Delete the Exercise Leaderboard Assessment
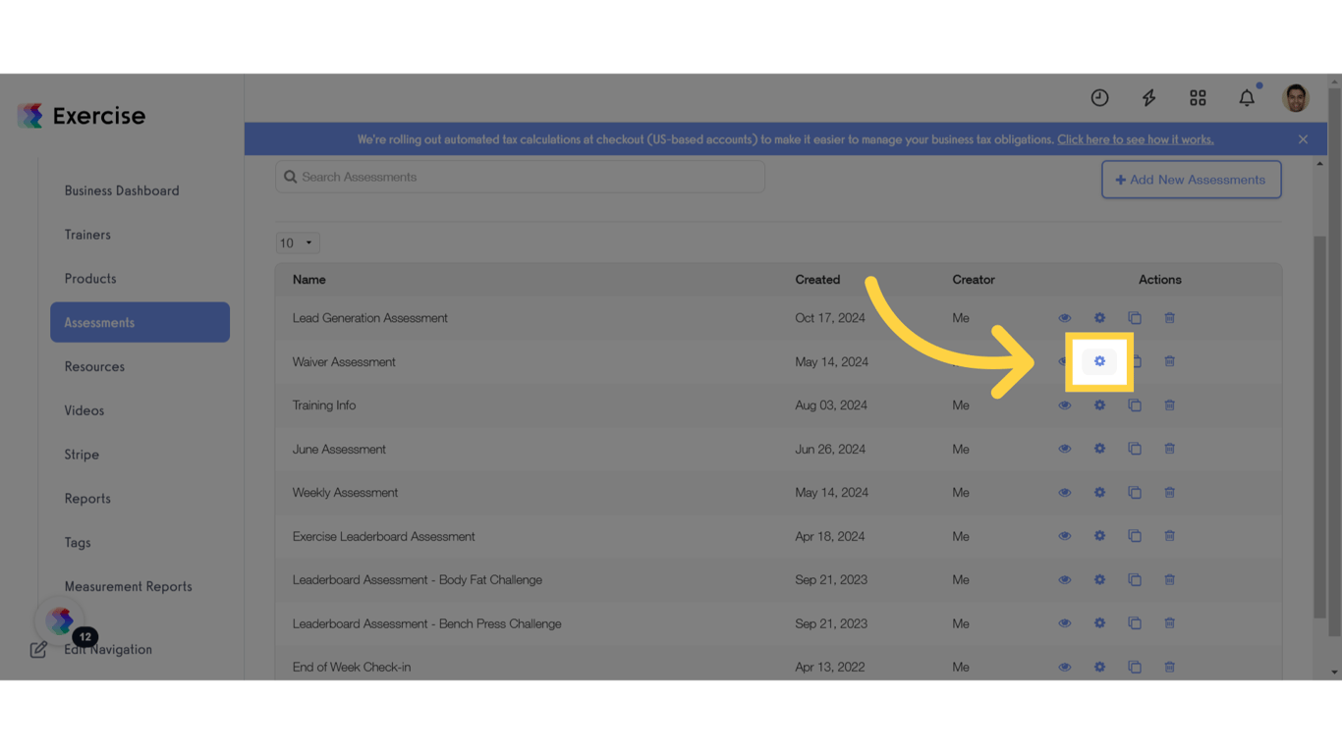This screenshot has width=1342, height=754. coord(1169,536)
